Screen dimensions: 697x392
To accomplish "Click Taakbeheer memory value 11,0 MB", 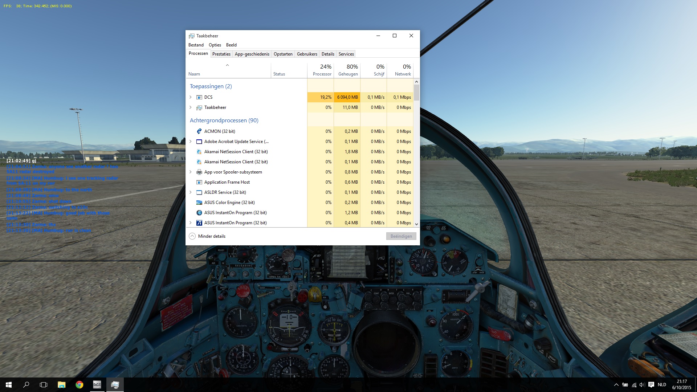I will 347,107.
